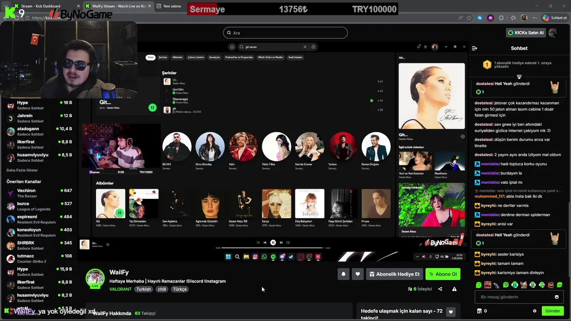
Task: Pause playback in the Spotify player bar
Action: coord(273,243)
